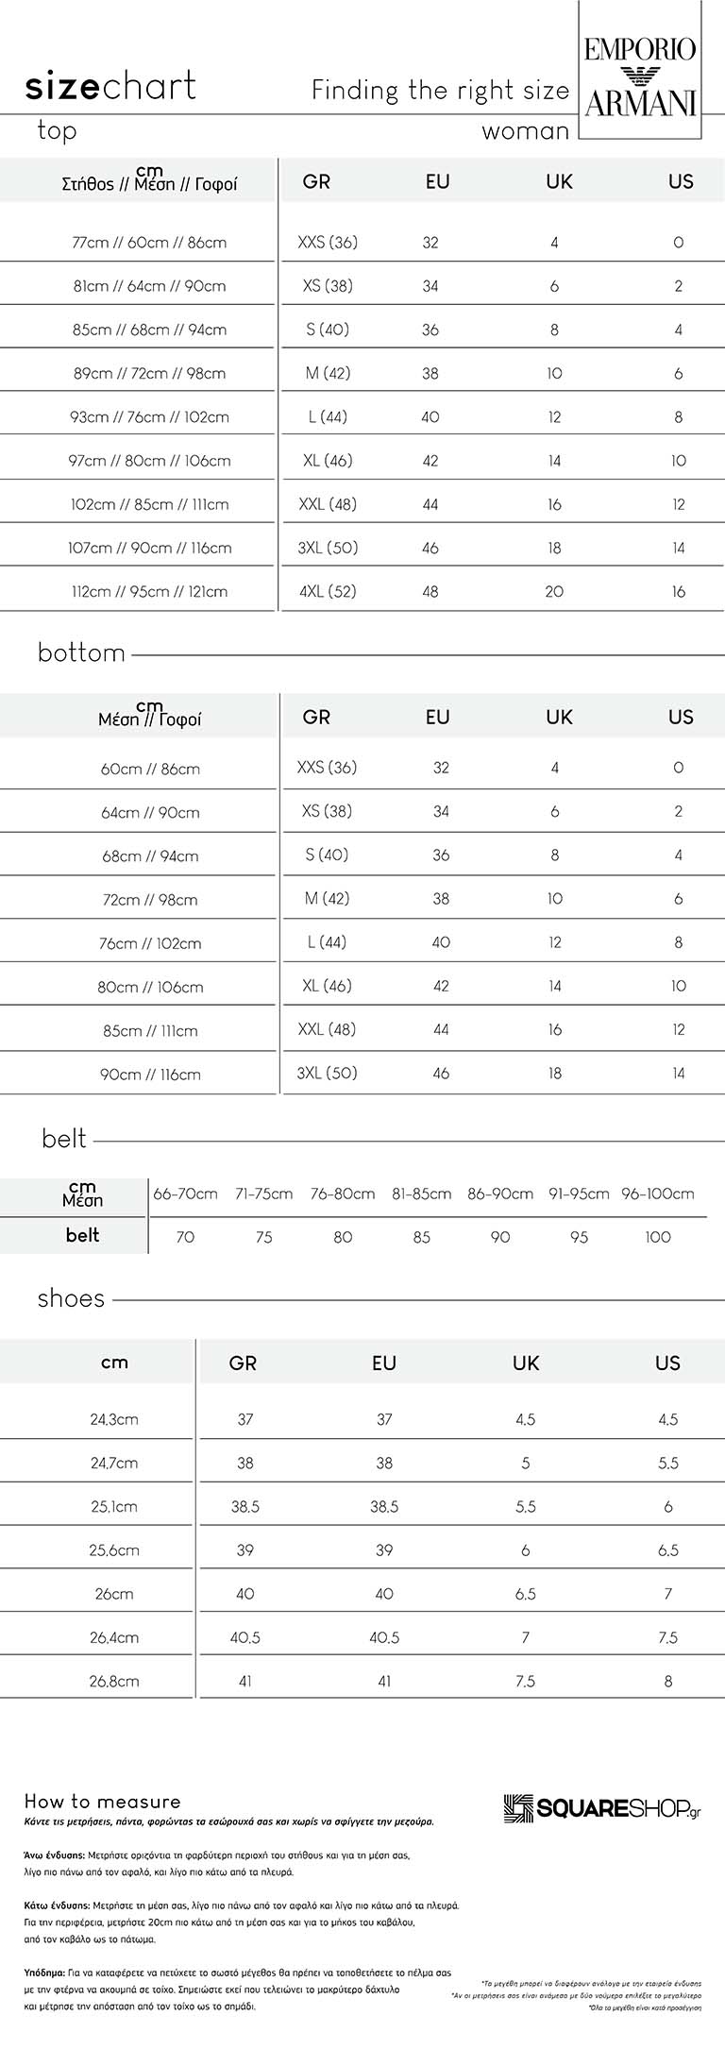
Task: Click the US column header in shoes table
Action: [x=667, y=1363]
